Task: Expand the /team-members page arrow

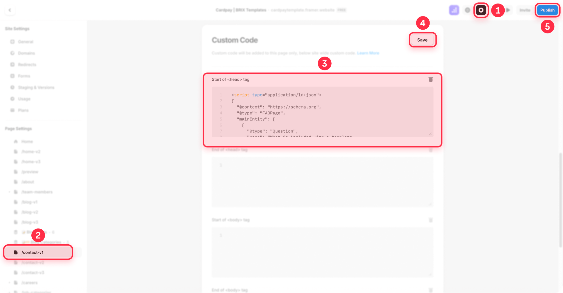Action: tap(9, 192)
